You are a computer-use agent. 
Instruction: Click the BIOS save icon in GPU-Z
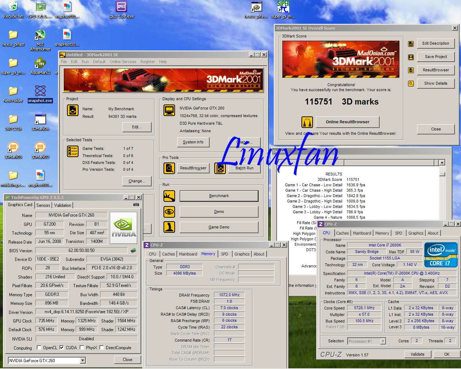coord(133,250)
